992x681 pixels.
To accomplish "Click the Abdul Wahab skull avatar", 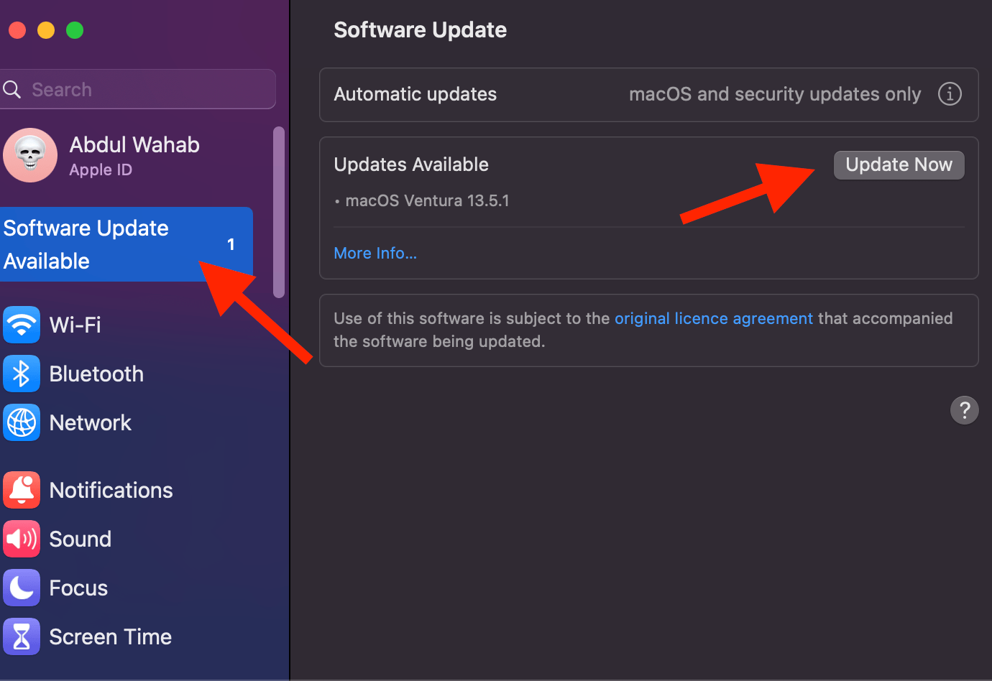I will point(30,155).
